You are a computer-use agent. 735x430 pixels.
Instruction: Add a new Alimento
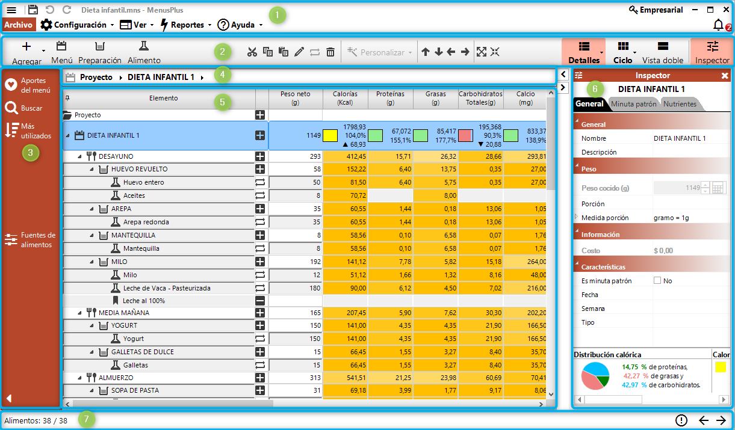coord(144,52)
